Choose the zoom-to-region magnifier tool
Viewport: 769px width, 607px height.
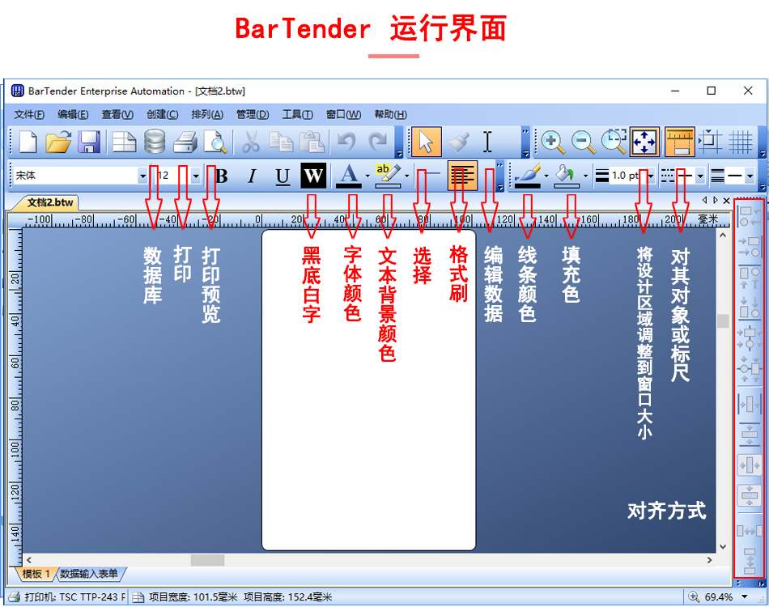click(x=614, y=142)
